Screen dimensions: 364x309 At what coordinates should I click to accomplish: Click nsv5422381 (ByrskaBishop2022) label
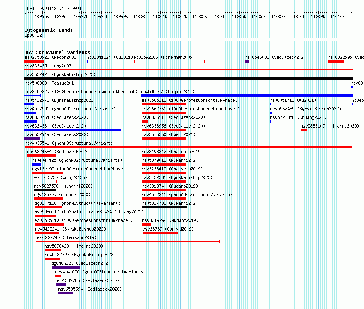(178, 177)
